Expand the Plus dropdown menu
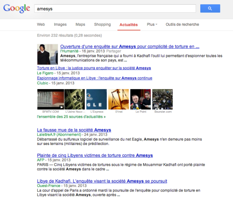The width and height of the screenshot is (233, 198). point(152,25)
